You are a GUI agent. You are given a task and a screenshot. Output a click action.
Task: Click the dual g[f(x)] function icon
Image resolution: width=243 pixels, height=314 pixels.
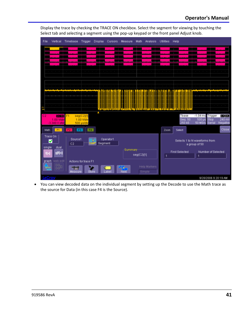pos(59,153)
